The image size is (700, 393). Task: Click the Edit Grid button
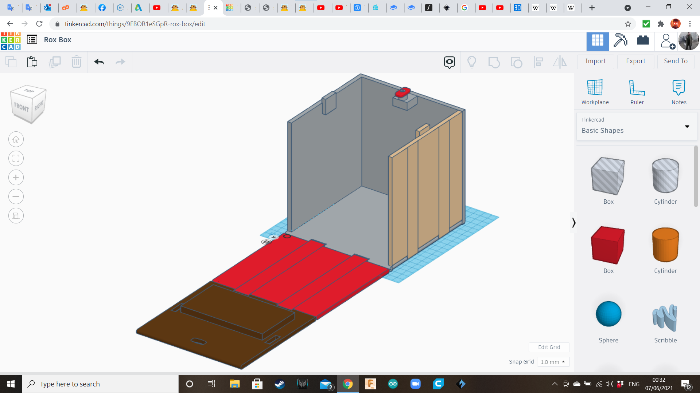point(549,347)
